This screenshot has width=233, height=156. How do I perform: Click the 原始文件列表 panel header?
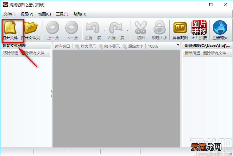[x=14, y=46]
